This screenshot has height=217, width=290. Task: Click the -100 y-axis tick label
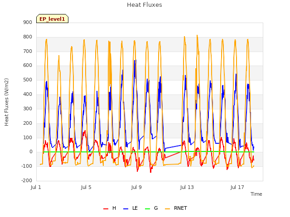pos(27,166)
